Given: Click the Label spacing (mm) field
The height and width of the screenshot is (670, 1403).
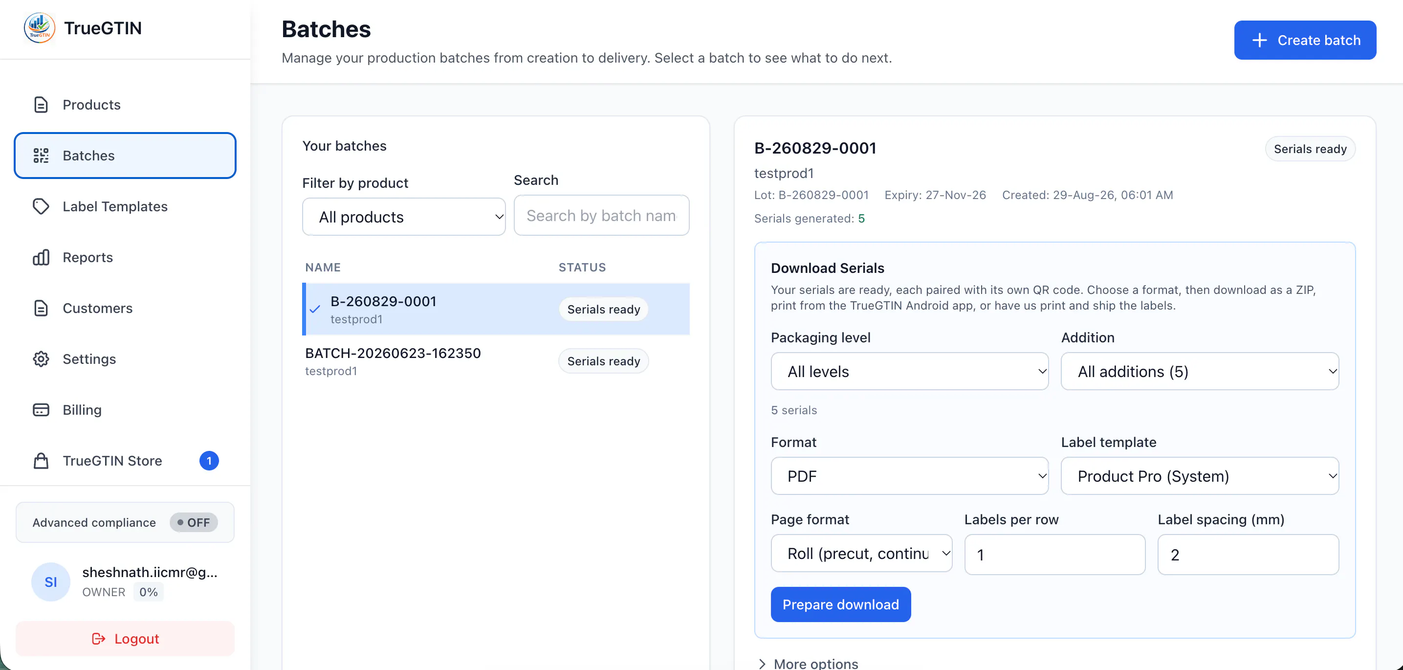Looking at the screenshot, I should click(x=1248, y=555).
